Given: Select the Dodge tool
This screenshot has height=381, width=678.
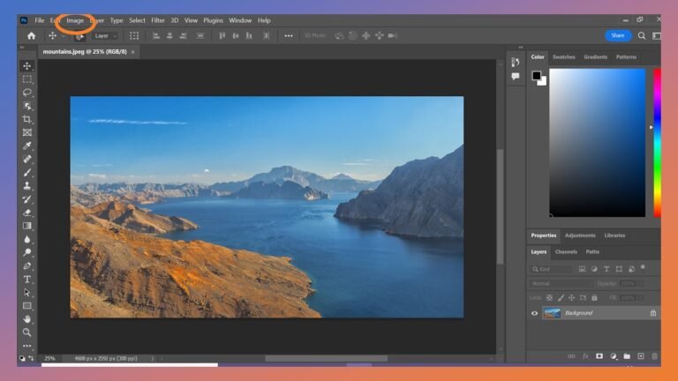Looking at the screenshot, I should tap(26, 252).
